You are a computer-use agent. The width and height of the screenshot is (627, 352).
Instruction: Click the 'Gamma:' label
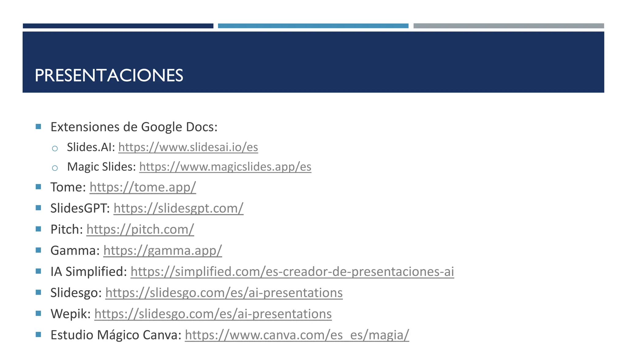click(75, 251)
